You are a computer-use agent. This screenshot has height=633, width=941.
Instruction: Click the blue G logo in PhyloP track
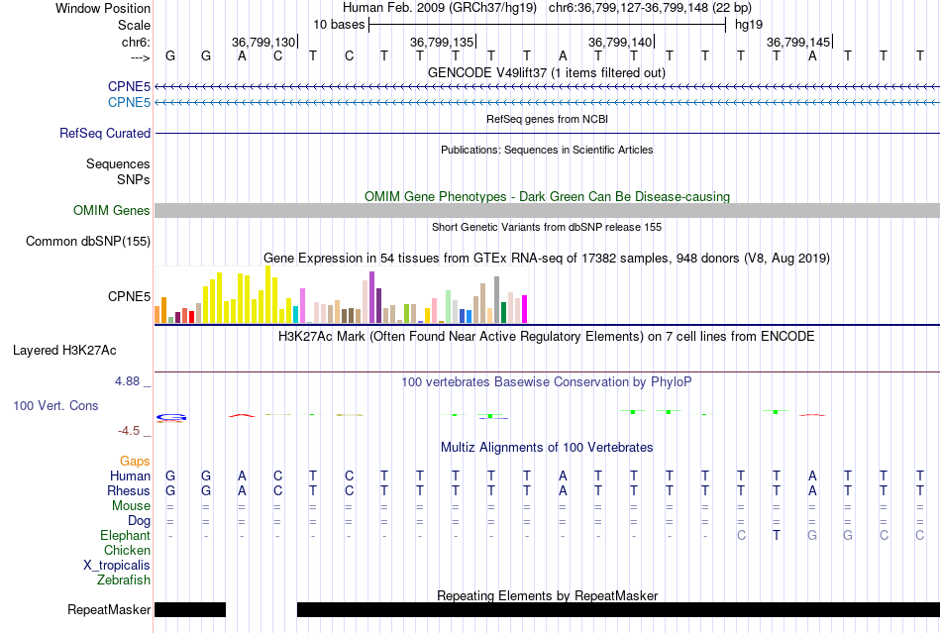point(171,417)
